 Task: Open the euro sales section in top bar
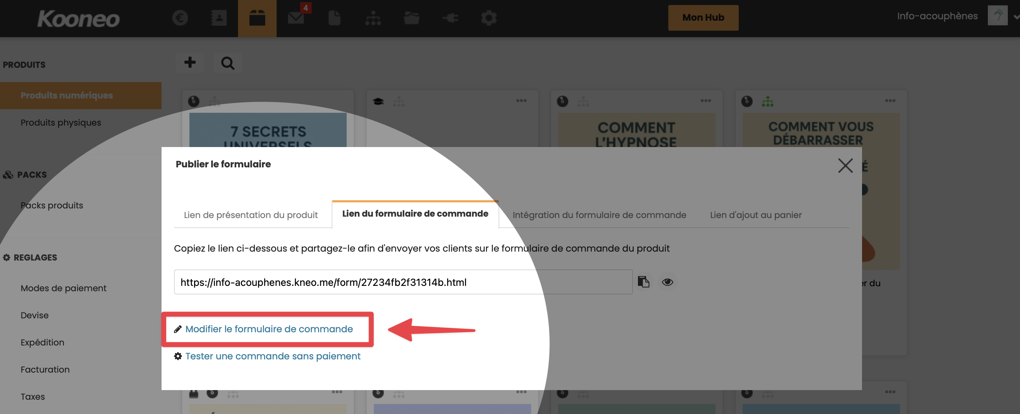point(180,18)
